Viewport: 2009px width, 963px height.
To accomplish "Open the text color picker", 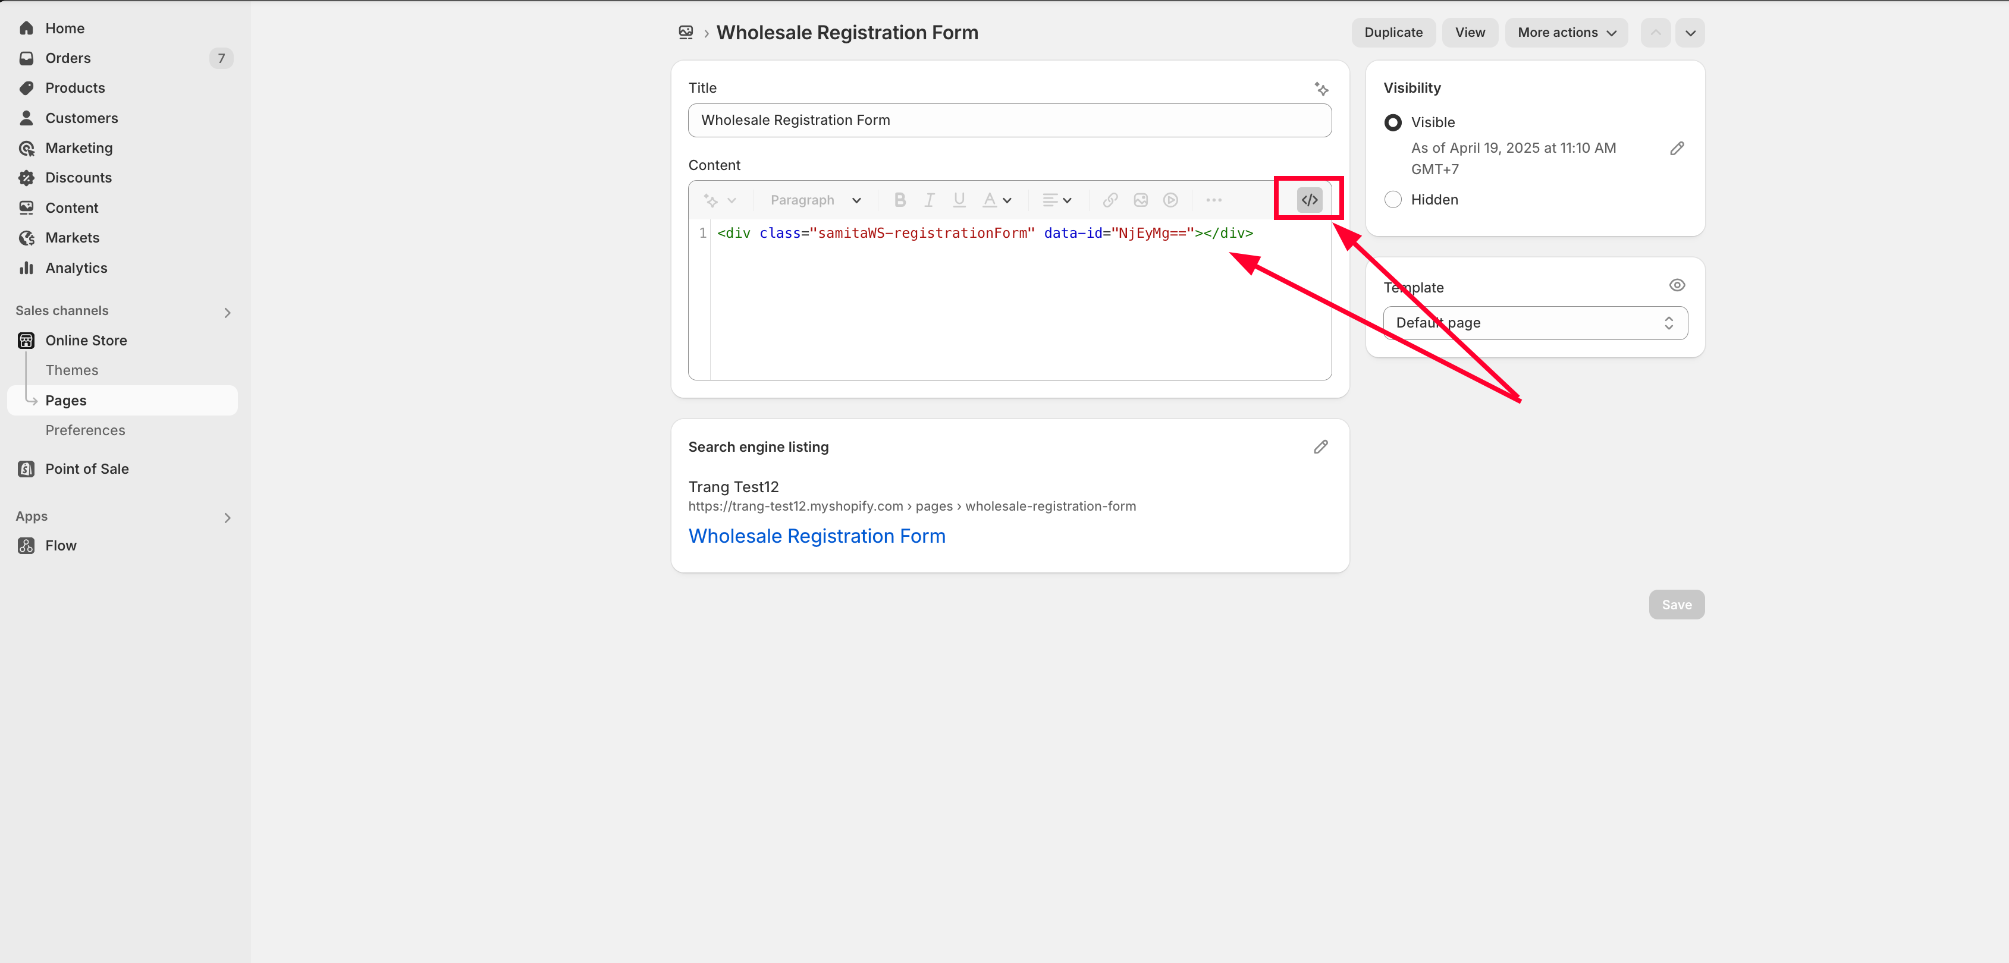I will [996, 200].
